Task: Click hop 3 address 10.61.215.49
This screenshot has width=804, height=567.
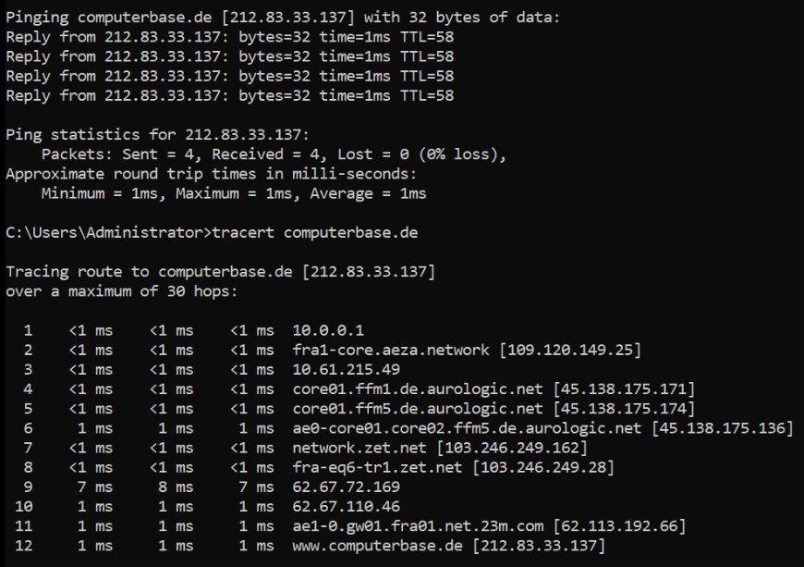Action: [x=347, y=369]
